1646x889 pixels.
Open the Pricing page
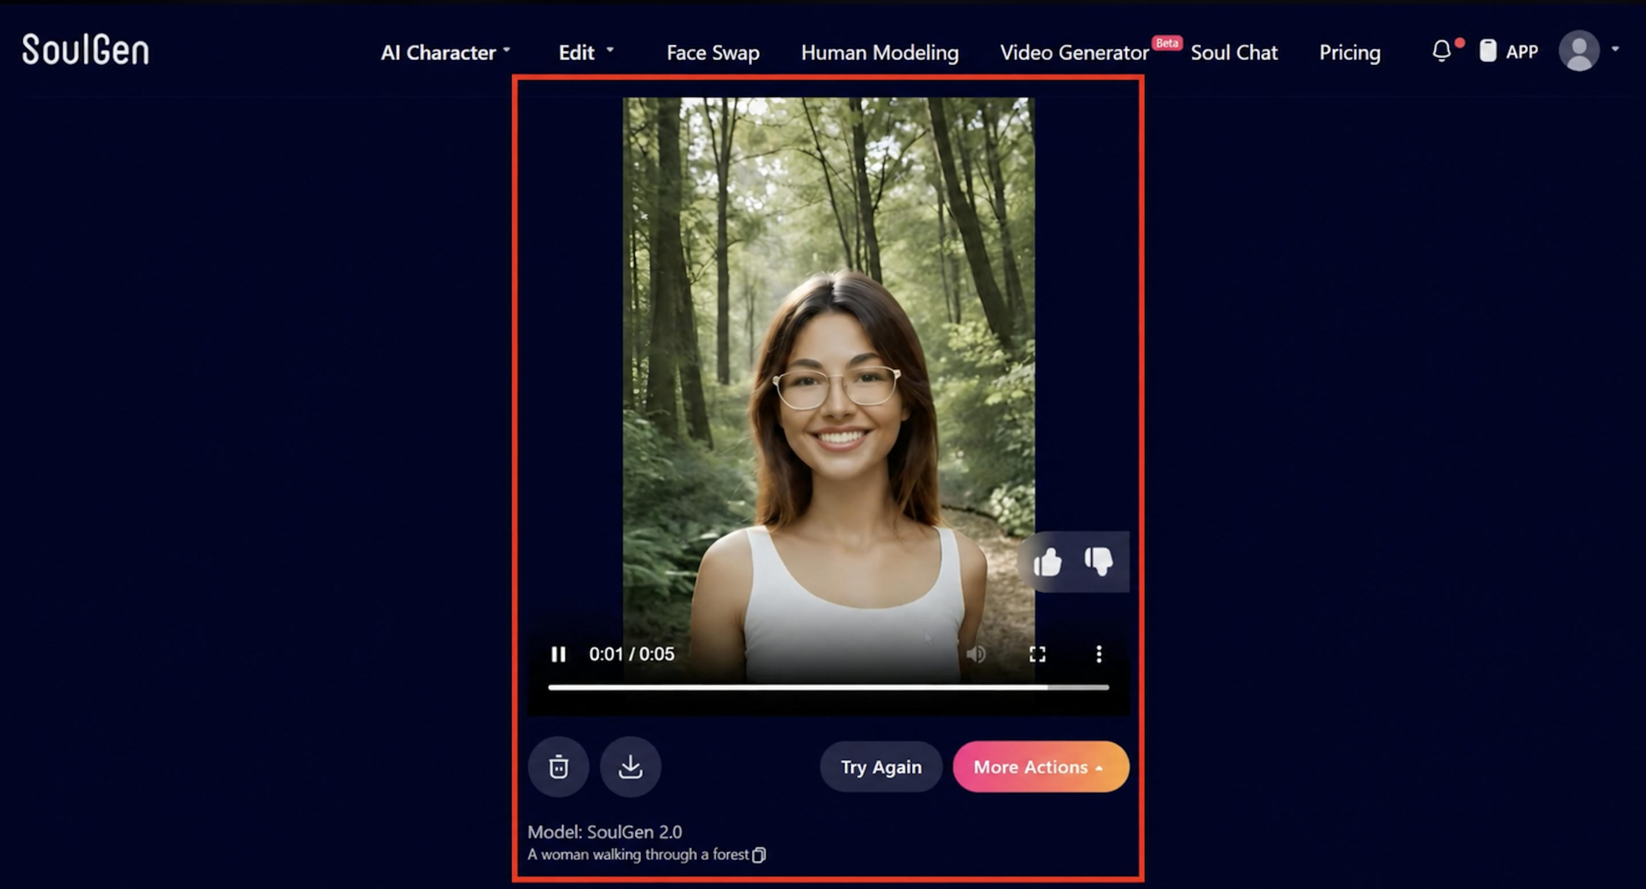[1349, 52]
